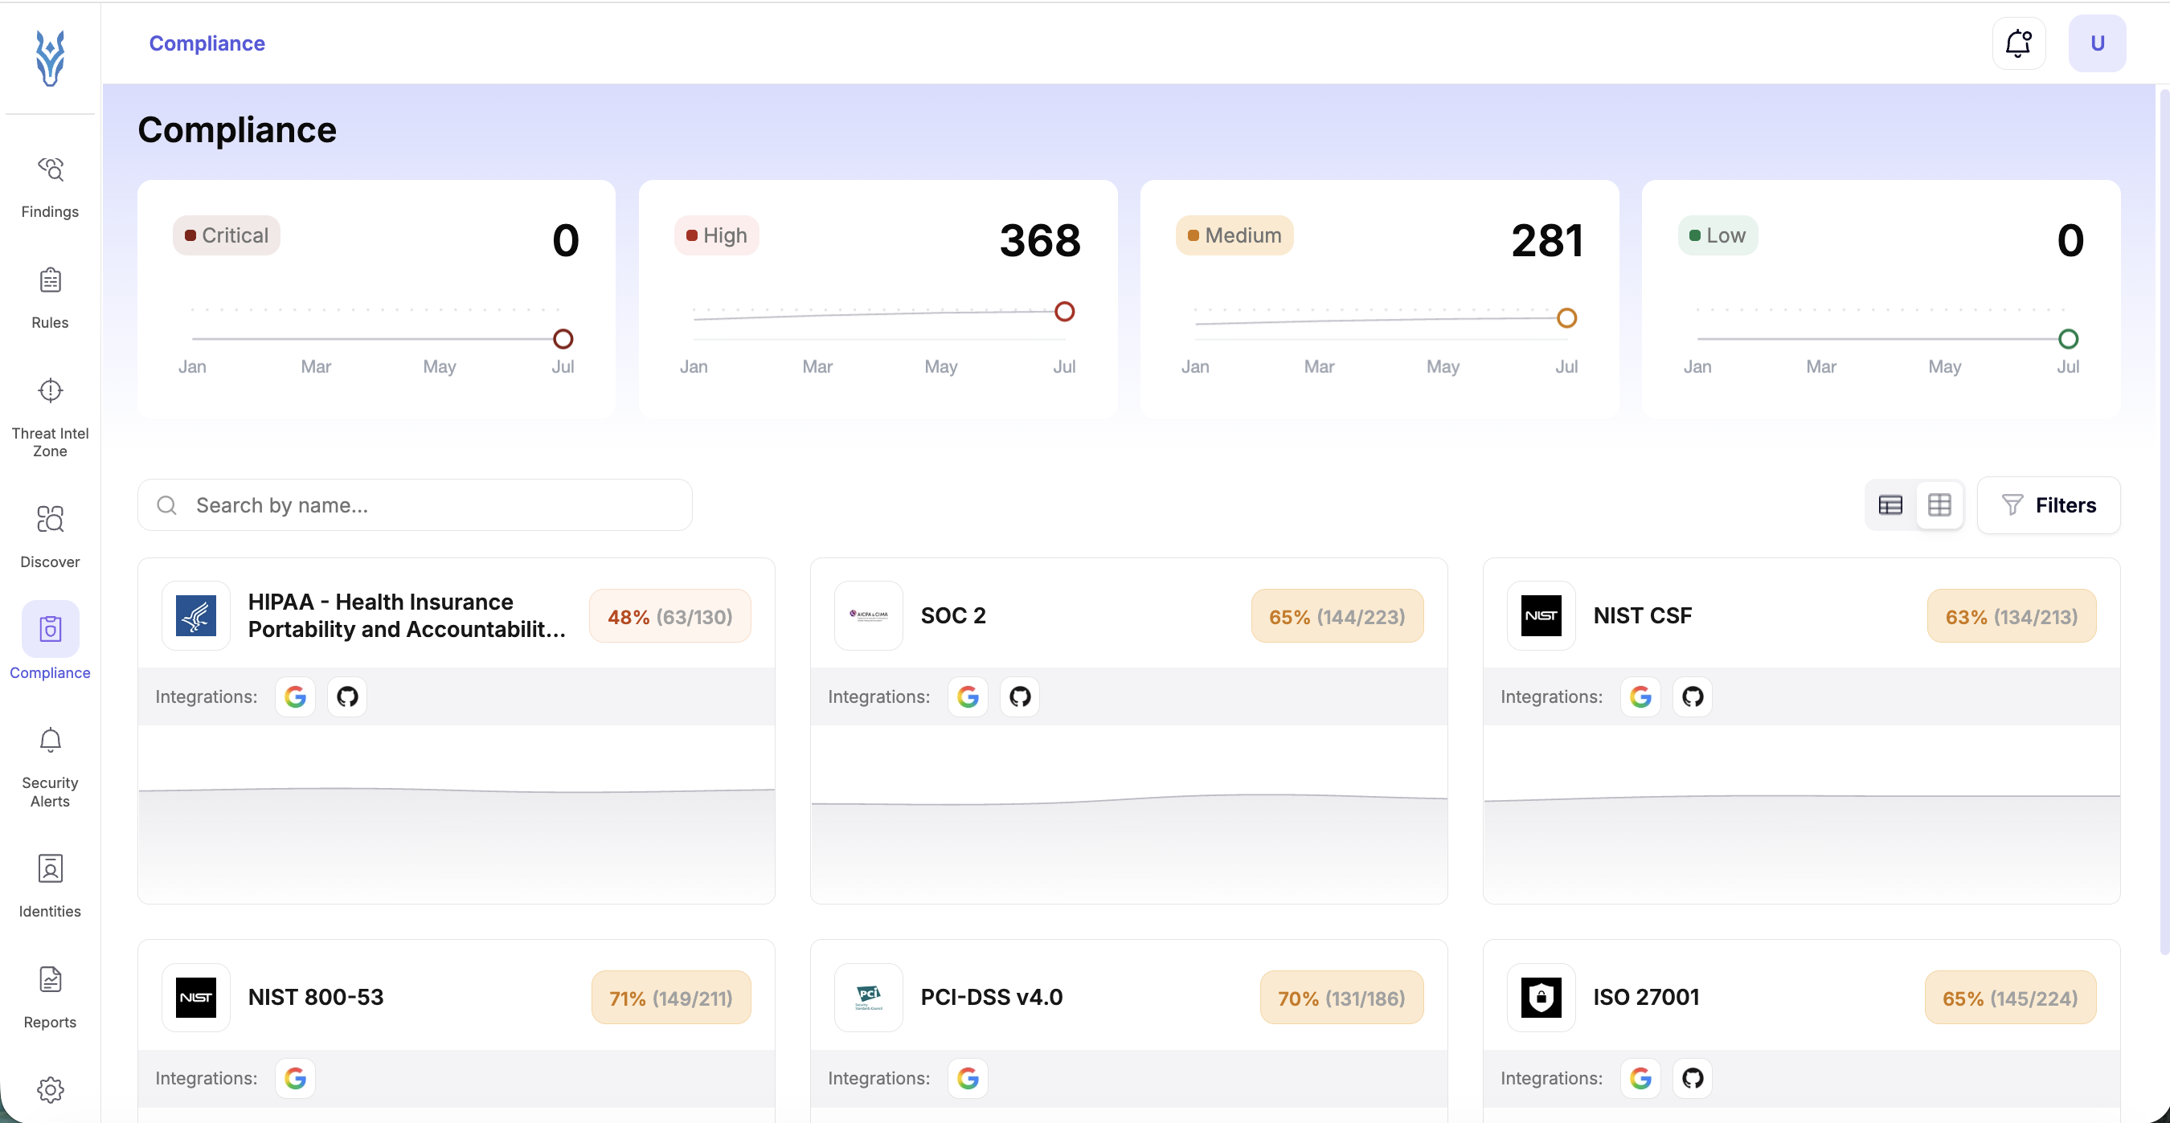
Task: Click the 48% (63/130) HIPAA badge
Action: pos(669,616)
